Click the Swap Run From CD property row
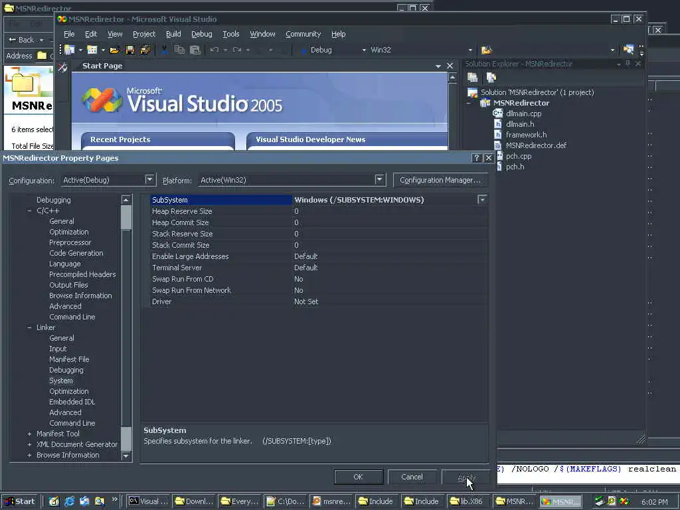Viewport: 680px width, 510px height. [319, 279]
